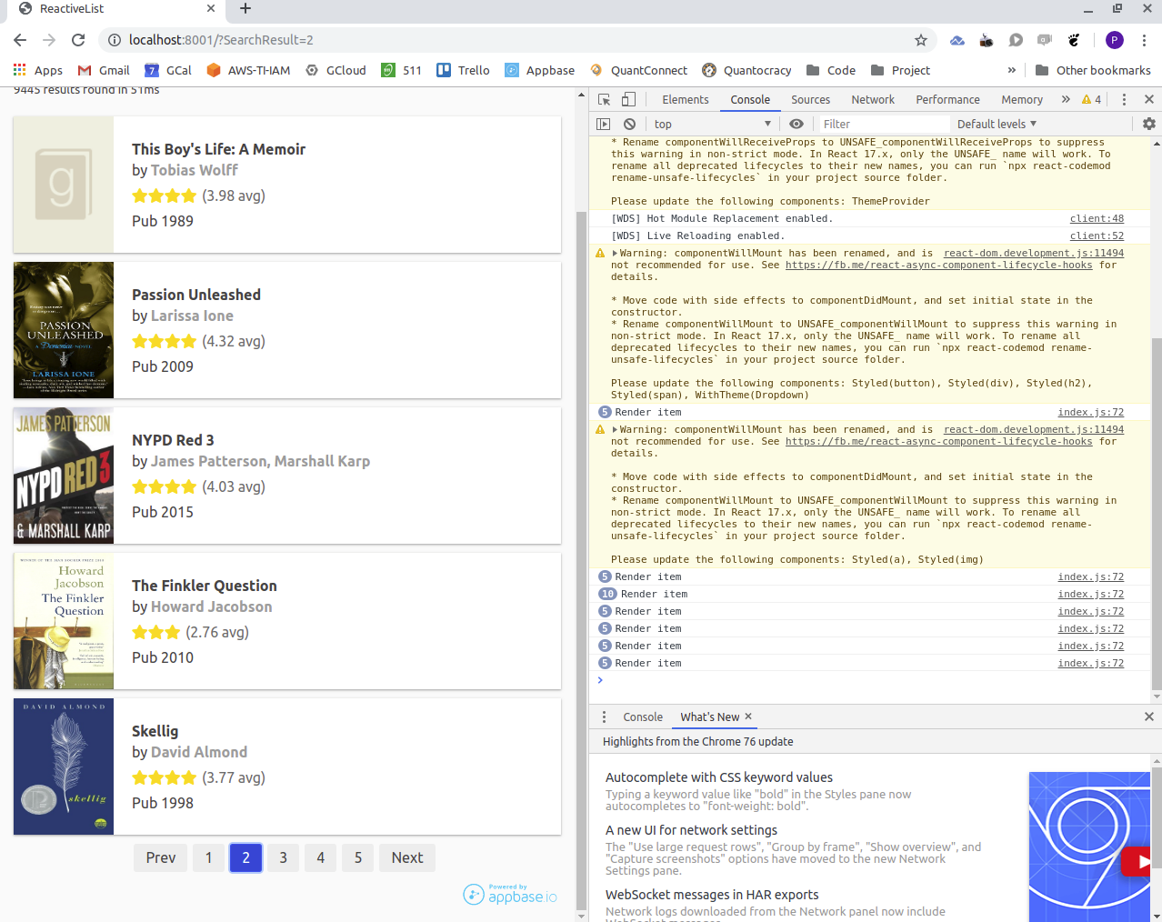Open live expression eye icon
Viewport: 1162px width, 922px height.
pos(796,124)
